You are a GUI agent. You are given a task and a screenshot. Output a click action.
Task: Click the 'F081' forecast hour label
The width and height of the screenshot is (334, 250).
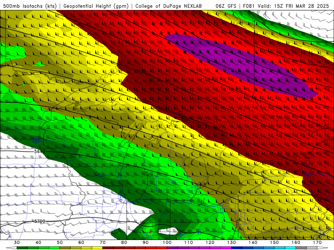(x=249, y=6)
